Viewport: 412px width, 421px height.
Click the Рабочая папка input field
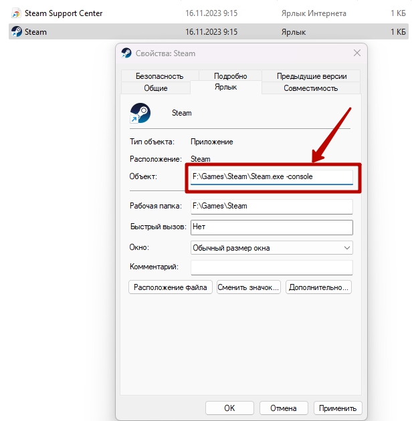point(272,206)
